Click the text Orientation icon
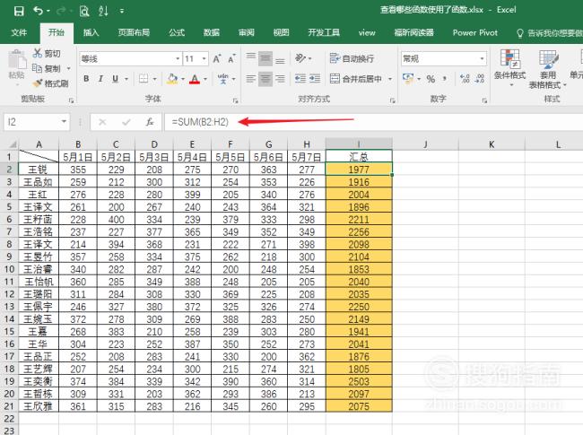The image size is (583, 435). click(x=300, y=58)
